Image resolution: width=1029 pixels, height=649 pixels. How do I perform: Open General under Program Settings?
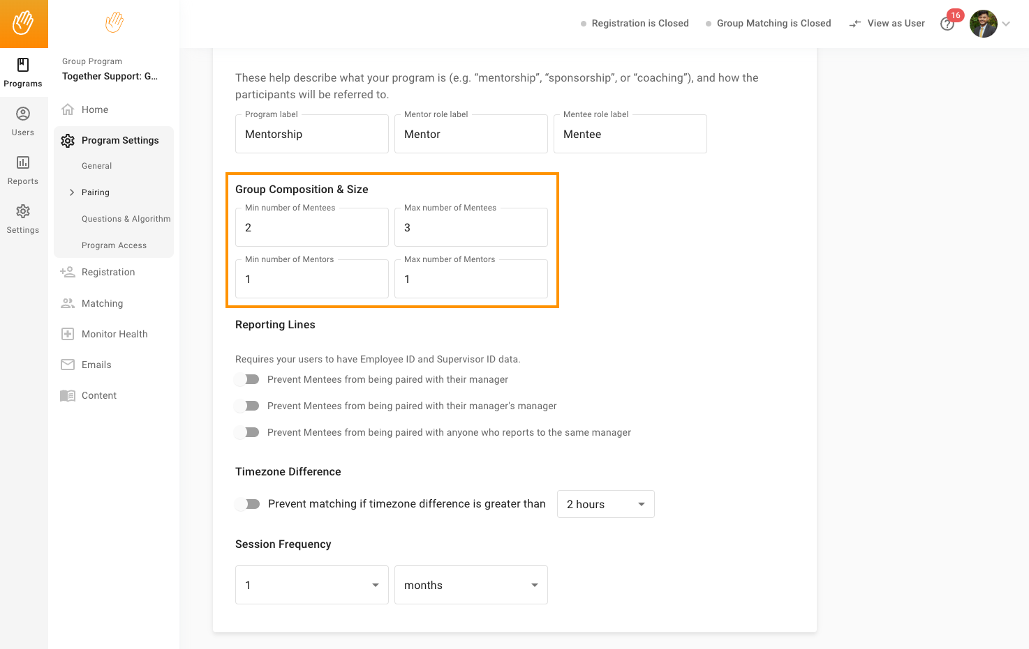click(97, 166)
